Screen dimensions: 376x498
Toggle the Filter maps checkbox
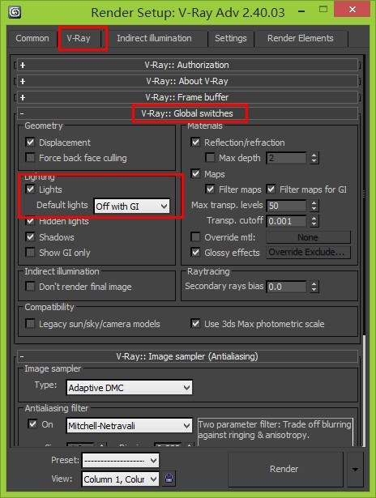pyautogui.click(x=210, y=189)
